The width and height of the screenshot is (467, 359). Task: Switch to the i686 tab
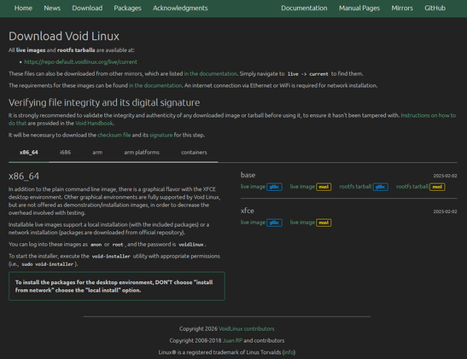pyautogui.click(x=65, y=153)
